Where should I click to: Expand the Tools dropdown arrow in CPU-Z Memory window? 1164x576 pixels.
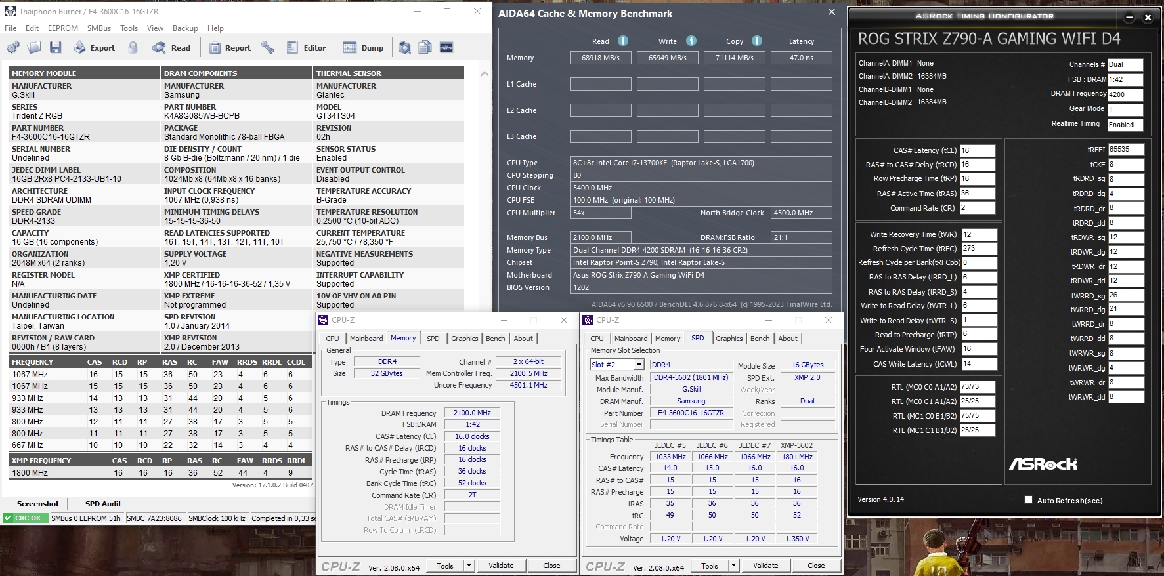coord(469,566)
